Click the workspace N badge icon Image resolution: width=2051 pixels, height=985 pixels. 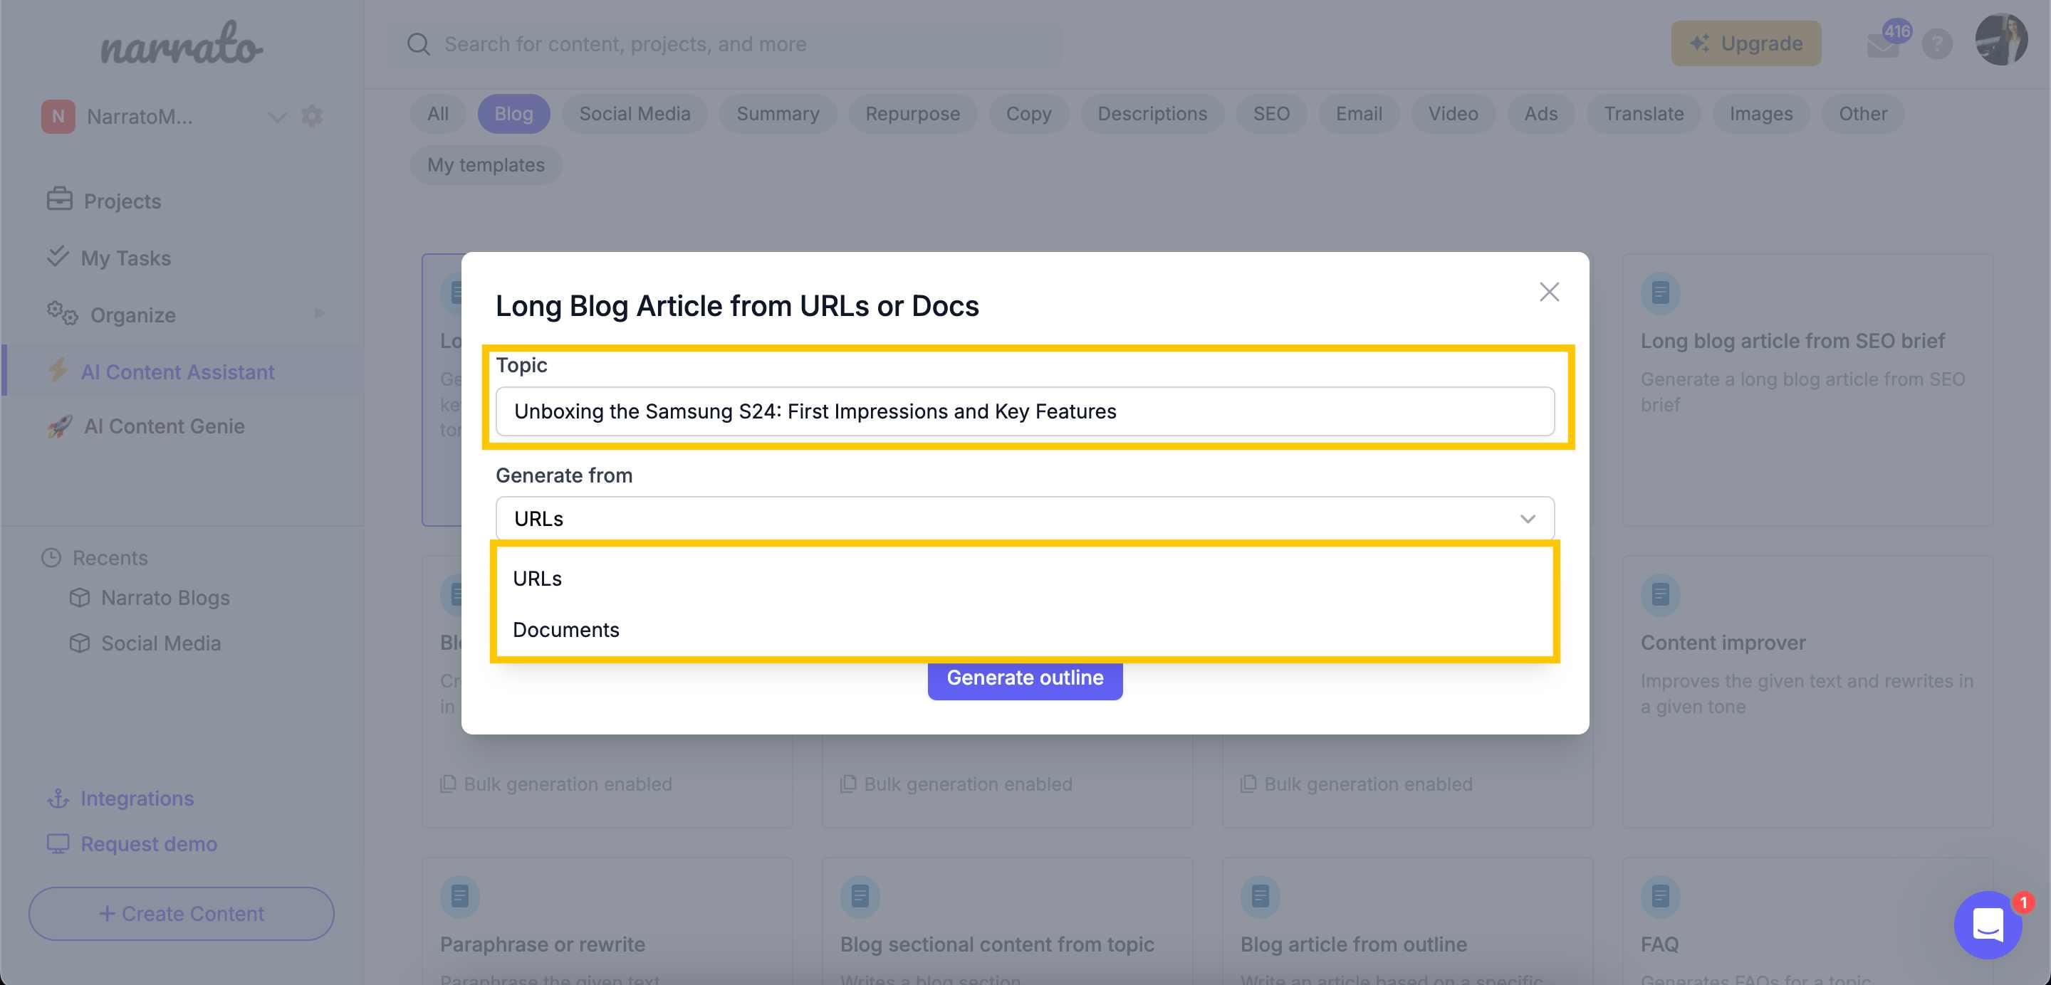click(x=58, y=116)
